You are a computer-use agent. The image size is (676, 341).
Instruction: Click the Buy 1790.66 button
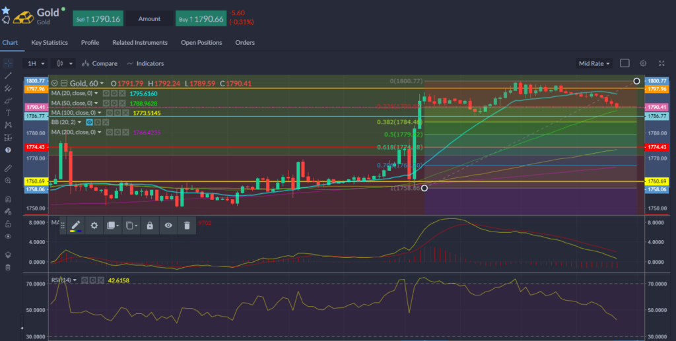(x=201, y=19)
